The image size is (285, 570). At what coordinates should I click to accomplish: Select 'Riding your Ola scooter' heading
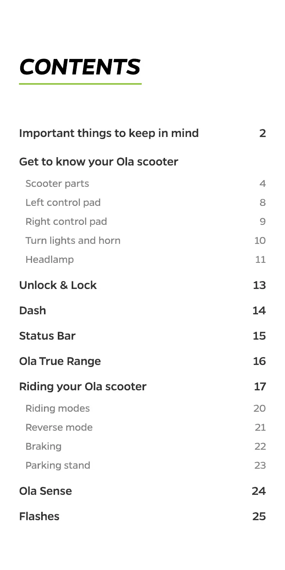[x=83, y=386]
